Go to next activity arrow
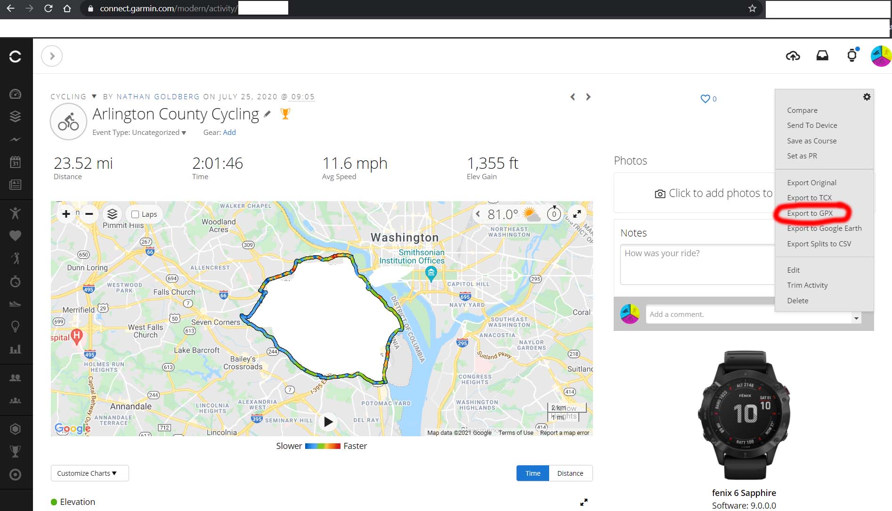892x511 pixels. click(588, 97)
